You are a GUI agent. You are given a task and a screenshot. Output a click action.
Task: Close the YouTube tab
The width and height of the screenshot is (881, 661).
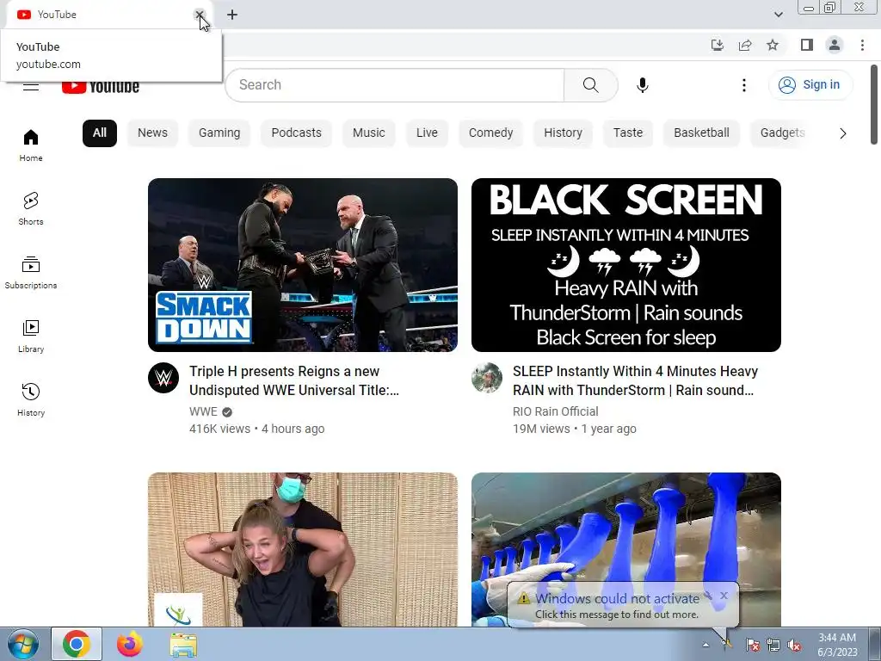pyautogui.click(x=200, y=15)
